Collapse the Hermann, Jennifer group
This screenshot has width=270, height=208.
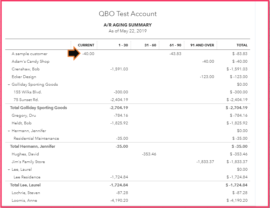9,131
